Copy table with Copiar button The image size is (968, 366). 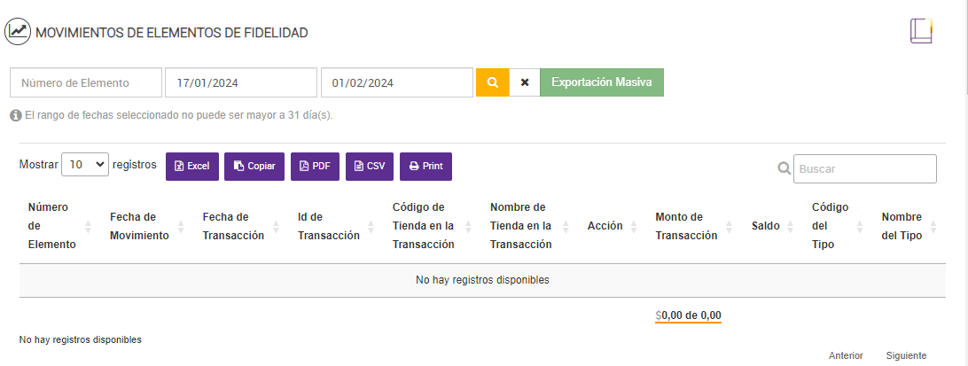[254, 167]
